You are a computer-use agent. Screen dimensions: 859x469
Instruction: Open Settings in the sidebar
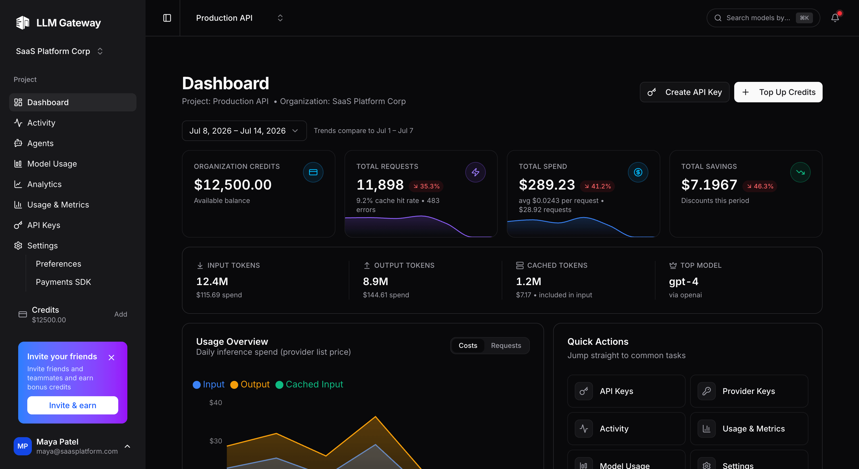tap(73, 246)
